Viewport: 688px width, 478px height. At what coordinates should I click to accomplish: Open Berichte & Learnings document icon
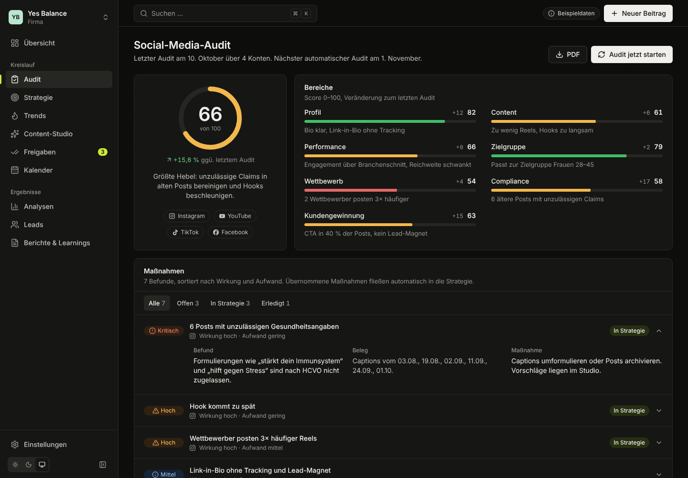click(x=15, y=243)
